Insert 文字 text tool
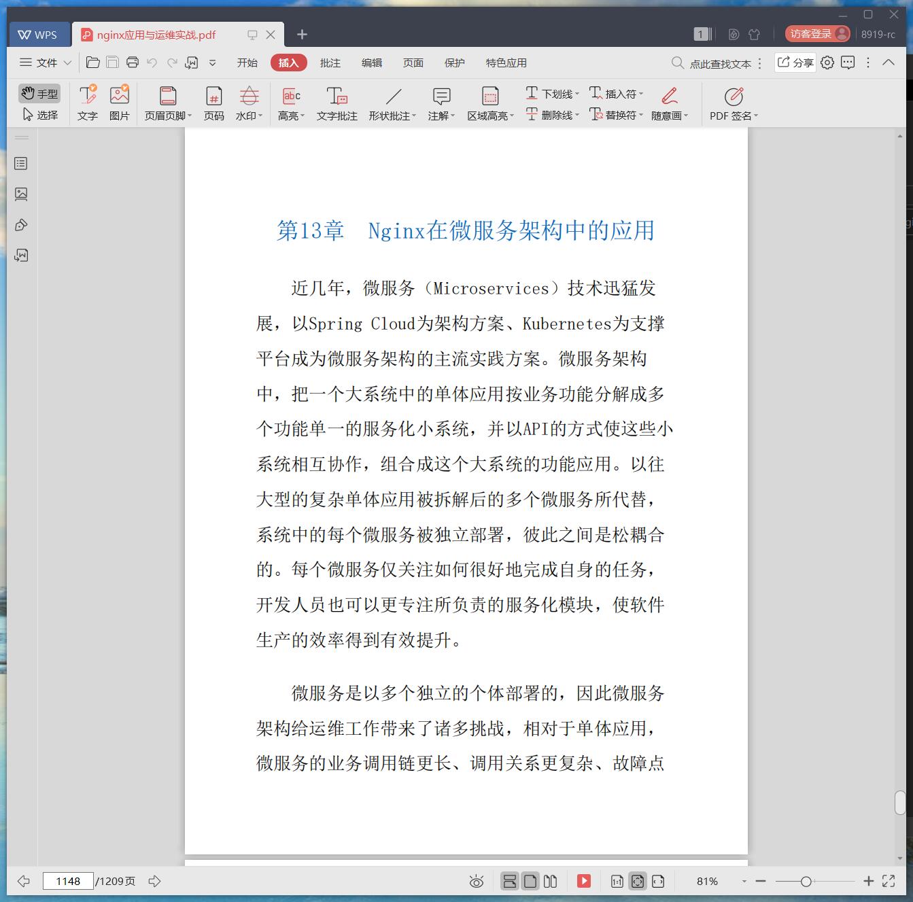The height and width of the screenshot is (902, 913). [88, 103]
